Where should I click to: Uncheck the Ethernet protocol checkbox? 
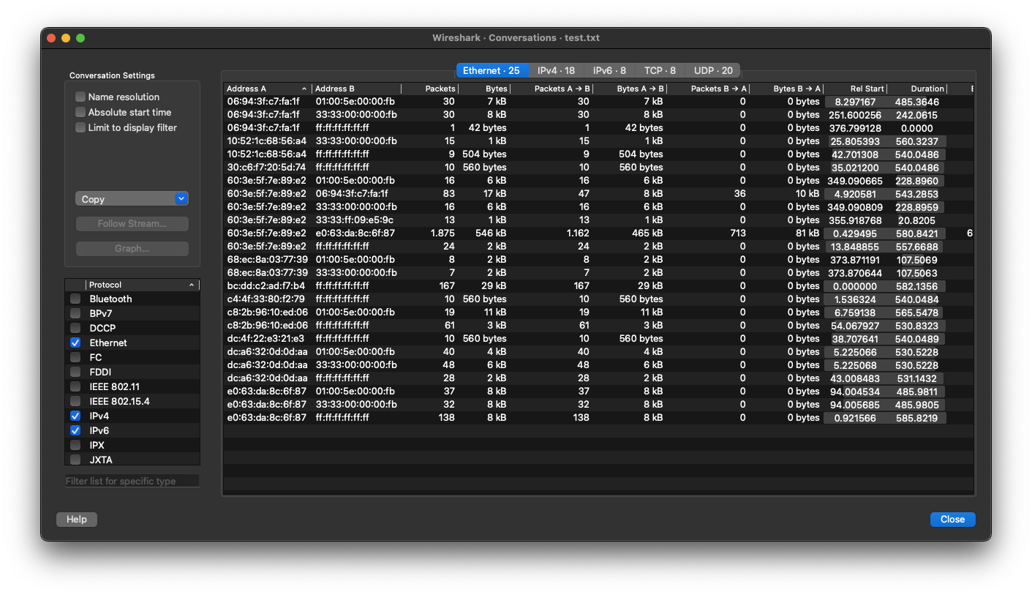click(x=75, y=343)
